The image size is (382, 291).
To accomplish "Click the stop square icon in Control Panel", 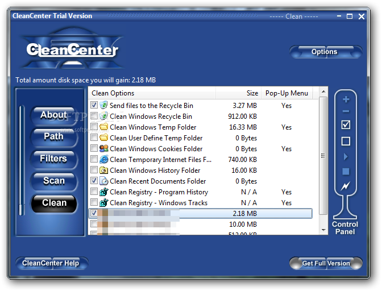I will [346, 172].
